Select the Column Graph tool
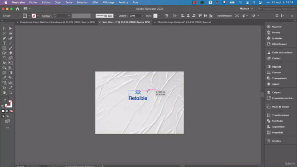This screenshot has width=297, height=167. (x=11, y=83)
